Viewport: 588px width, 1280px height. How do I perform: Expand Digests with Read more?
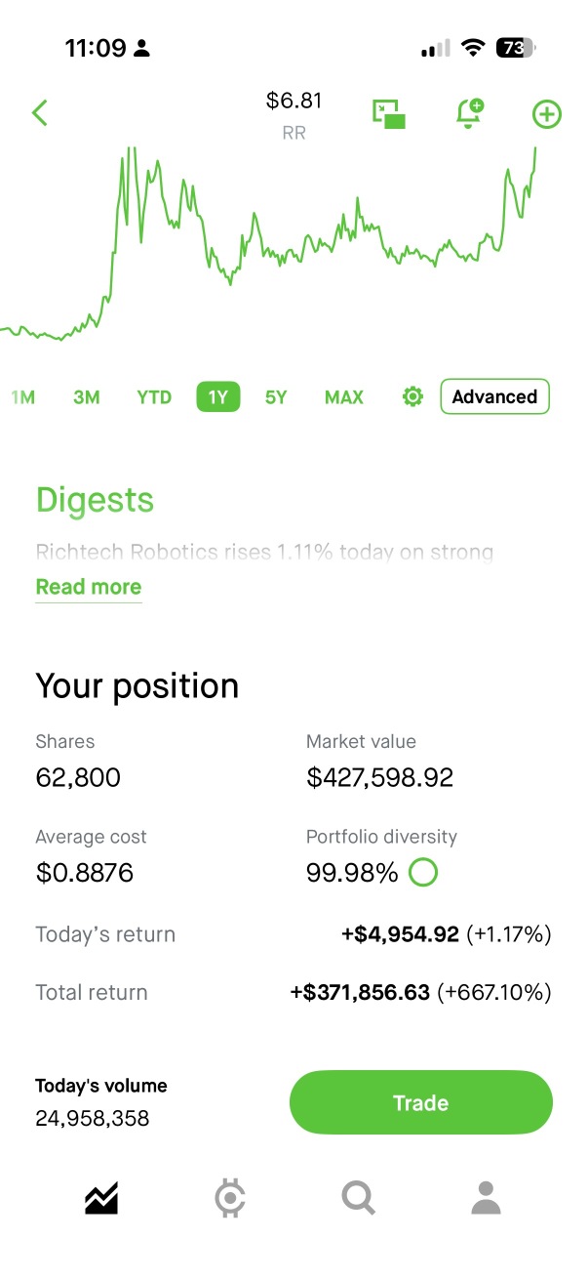(x=89, y=587)
